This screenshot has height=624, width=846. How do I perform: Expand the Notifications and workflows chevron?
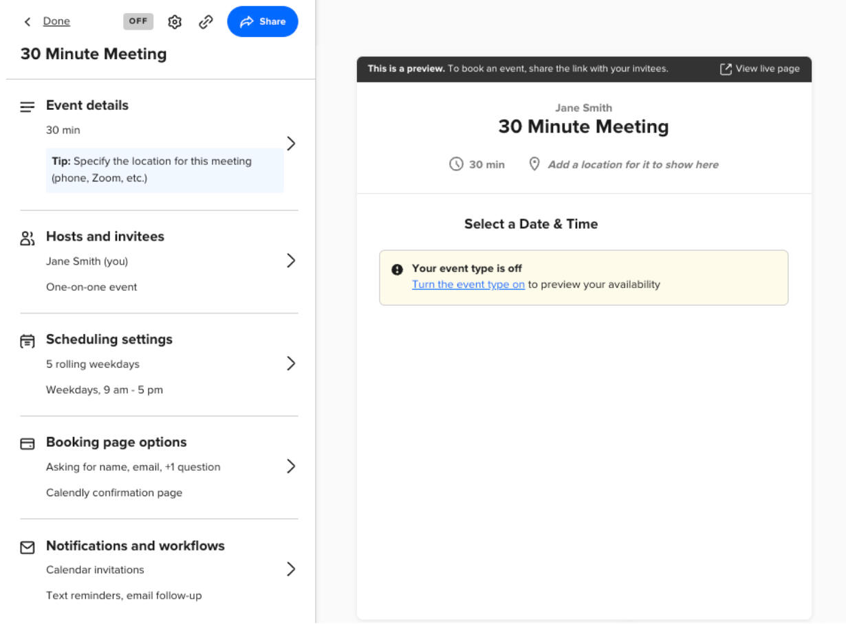291,569
